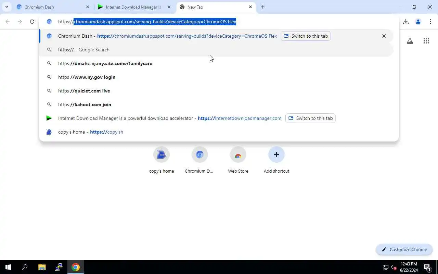Restore down the Chrome window
The width and height of the screenshot is (438, 274).
pyautogui.click(x=414, y=7)
